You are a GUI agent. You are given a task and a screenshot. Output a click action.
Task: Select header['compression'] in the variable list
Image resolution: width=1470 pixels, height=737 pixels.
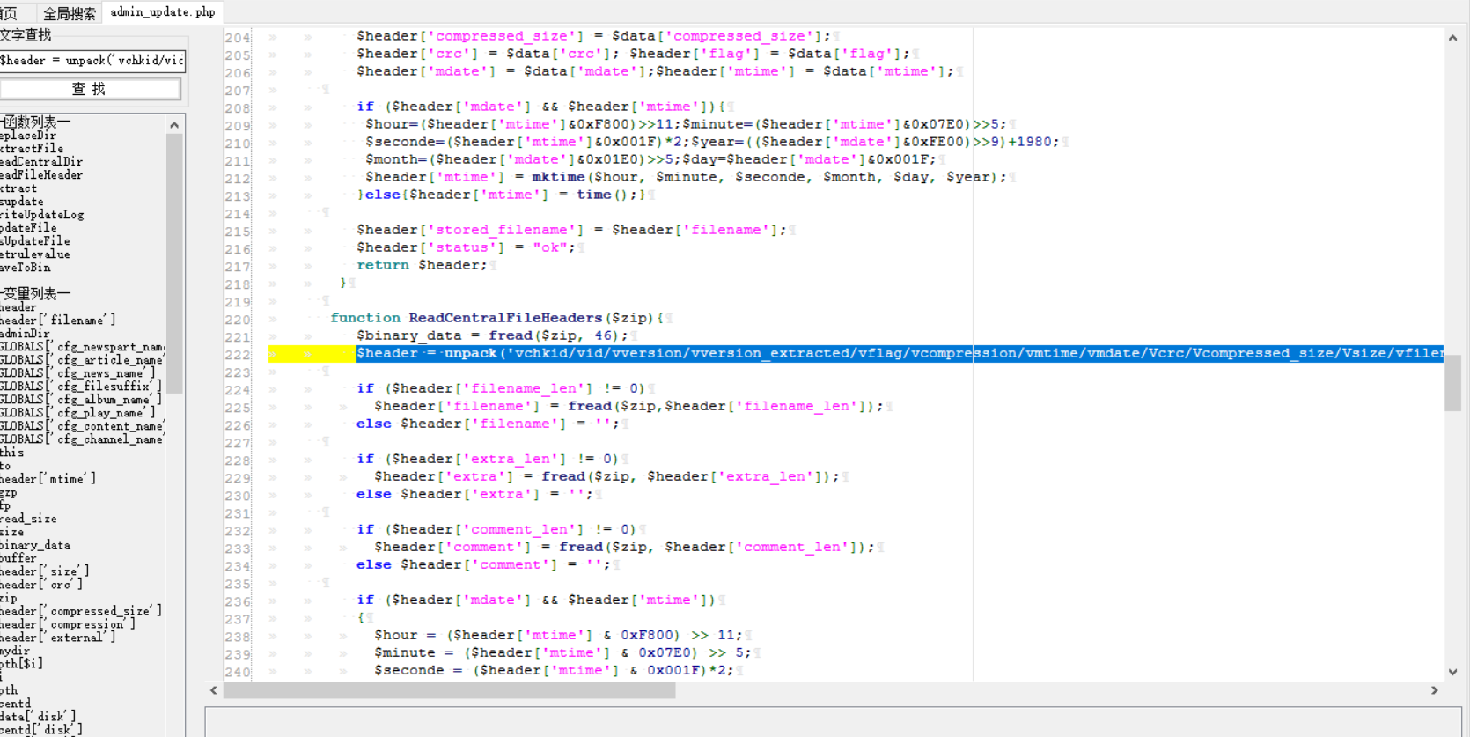(68, 624)
